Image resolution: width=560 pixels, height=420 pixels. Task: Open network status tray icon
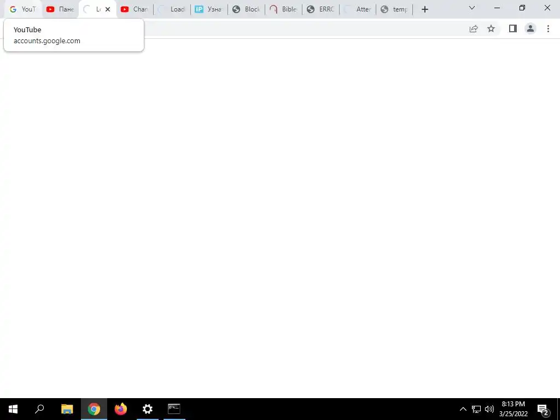(476, 409)
